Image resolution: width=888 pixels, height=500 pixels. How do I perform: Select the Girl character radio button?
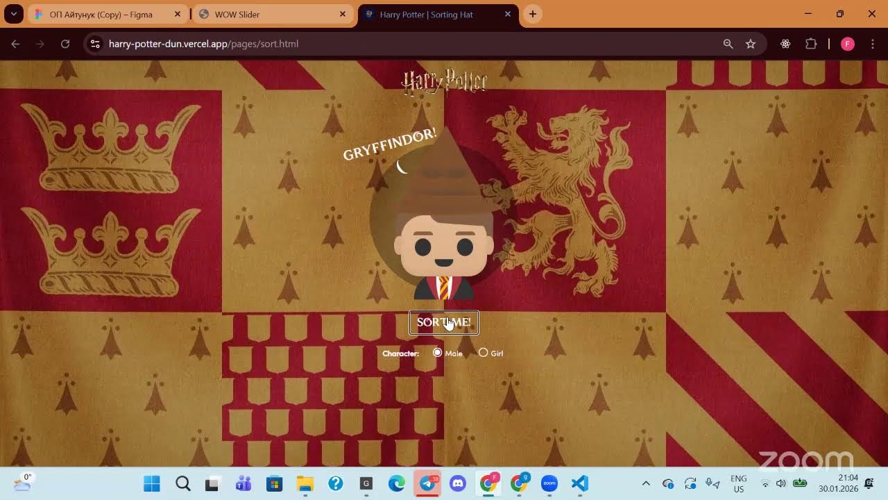click(484, 353)
